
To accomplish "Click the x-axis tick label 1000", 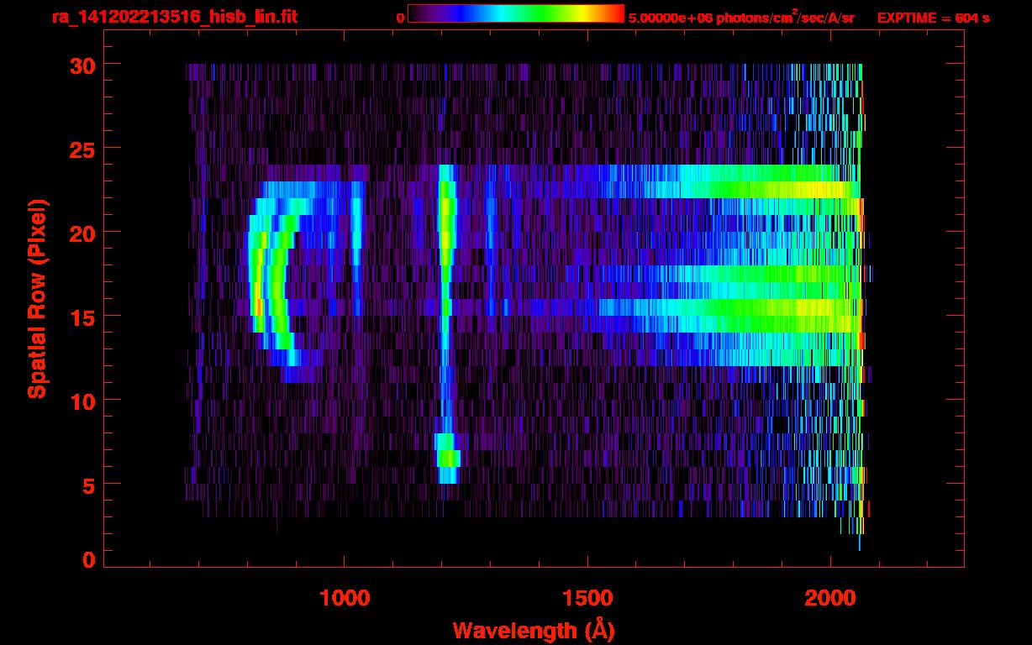I will (345, 598).
